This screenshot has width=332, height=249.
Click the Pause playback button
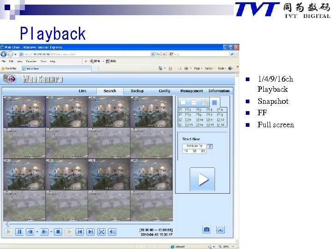click(19, 232)
